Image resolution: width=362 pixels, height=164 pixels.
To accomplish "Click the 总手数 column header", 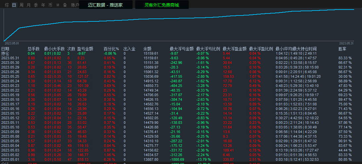I will [x=34, y=49].
